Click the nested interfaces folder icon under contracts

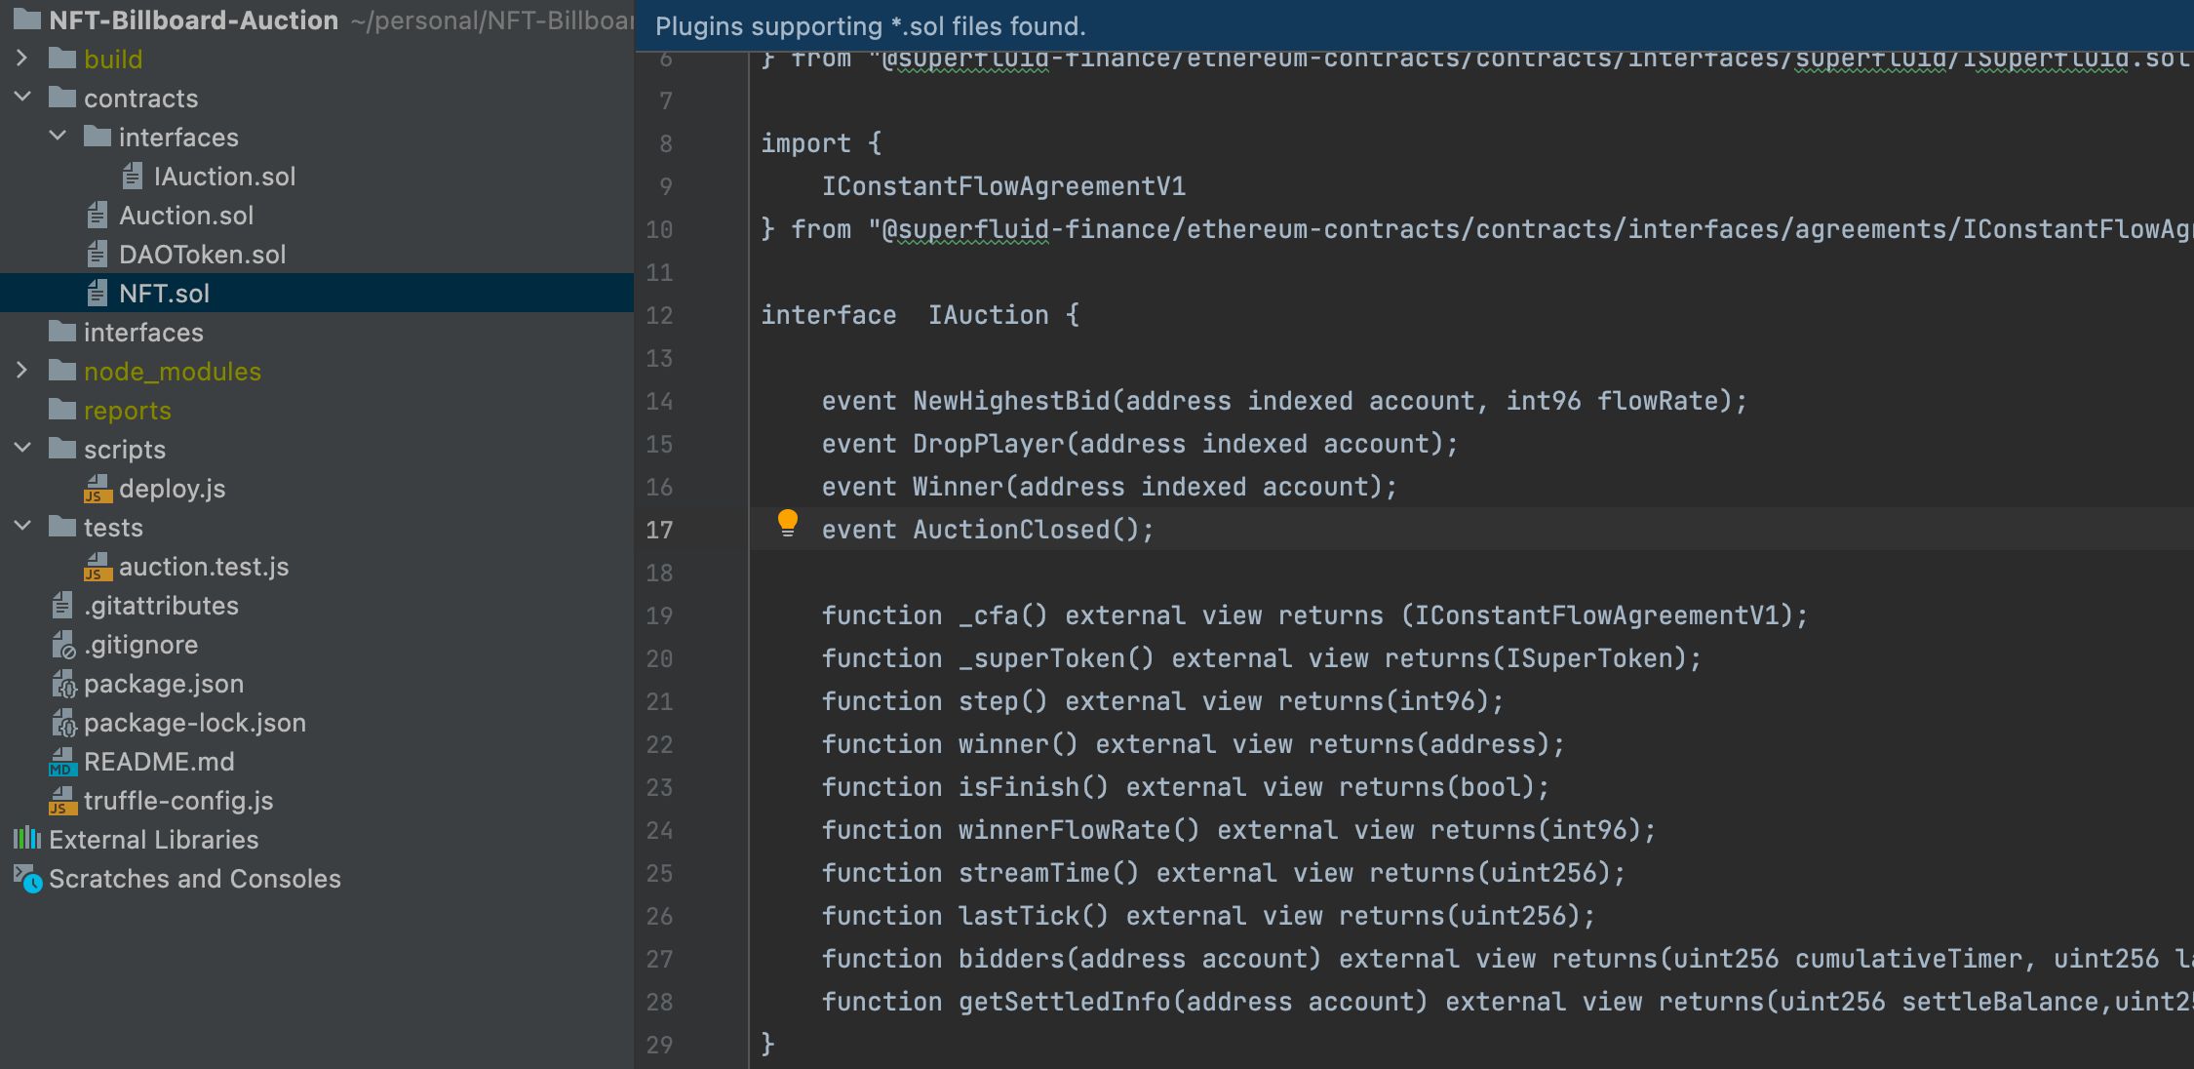(98, 137)
